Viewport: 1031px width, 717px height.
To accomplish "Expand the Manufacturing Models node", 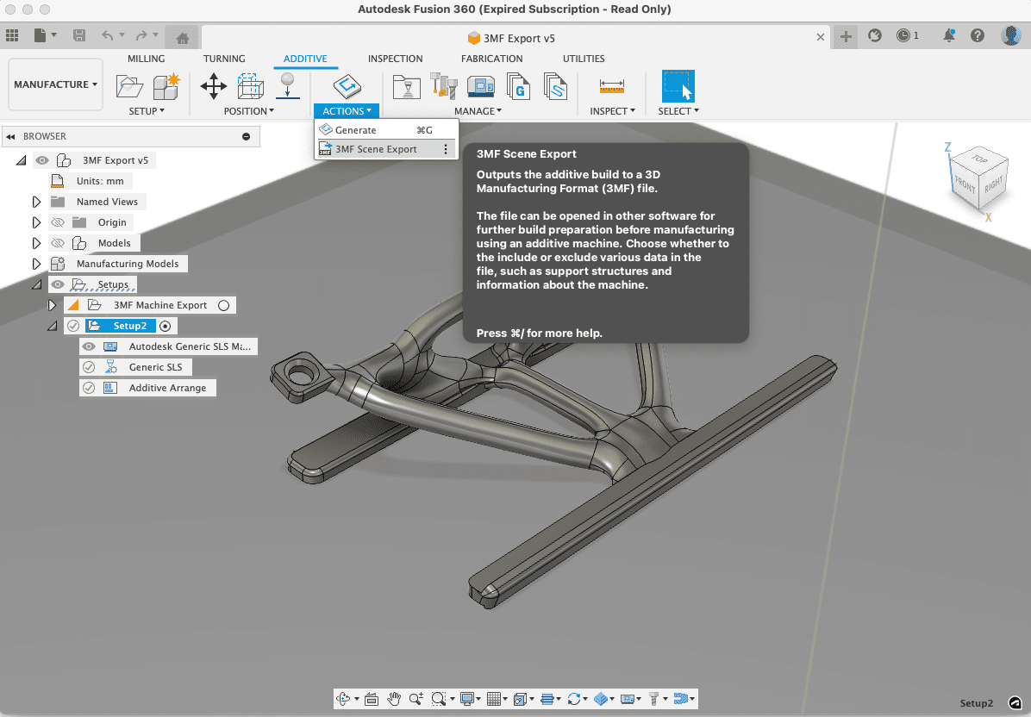I will tap(36, 264).
